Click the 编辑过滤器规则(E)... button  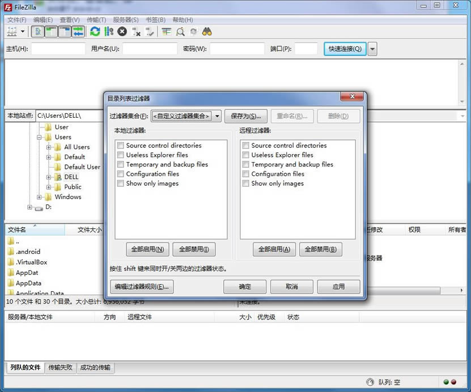[142, 287]
